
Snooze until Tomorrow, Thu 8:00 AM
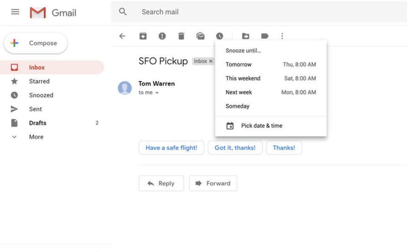click(x=270, y=64)
